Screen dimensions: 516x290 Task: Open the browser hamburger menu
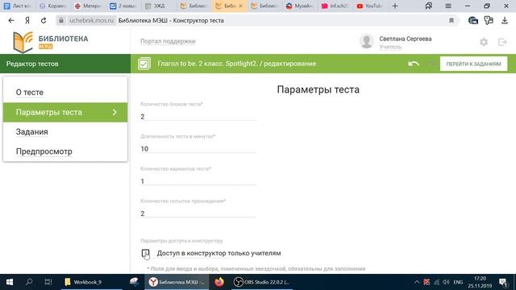(448, 6)
